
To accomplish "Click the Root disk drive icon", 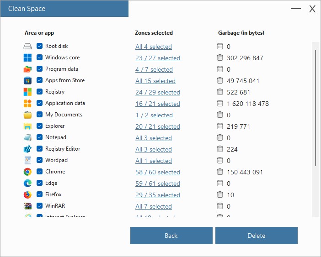I will click(x=27, y=46).
